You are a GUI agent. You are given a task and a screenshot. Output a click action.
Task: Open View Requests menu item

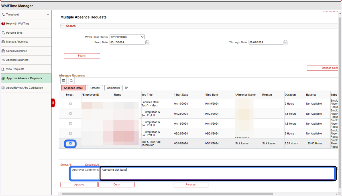tap(26, 69)
